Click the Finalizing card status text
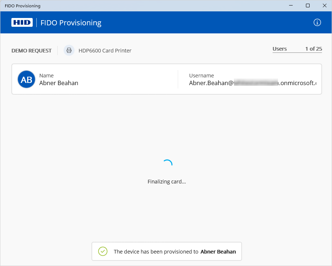This screenshot has height=266, width=332. [x=167, y=182]
